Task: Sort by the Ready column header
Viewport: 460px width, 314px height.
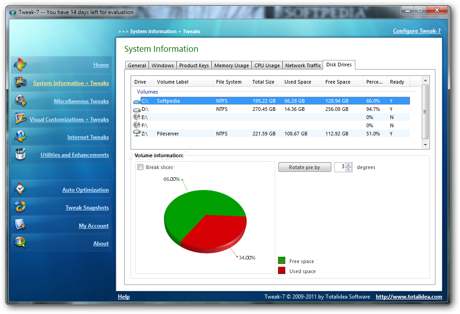Action: tap(398, 82)
